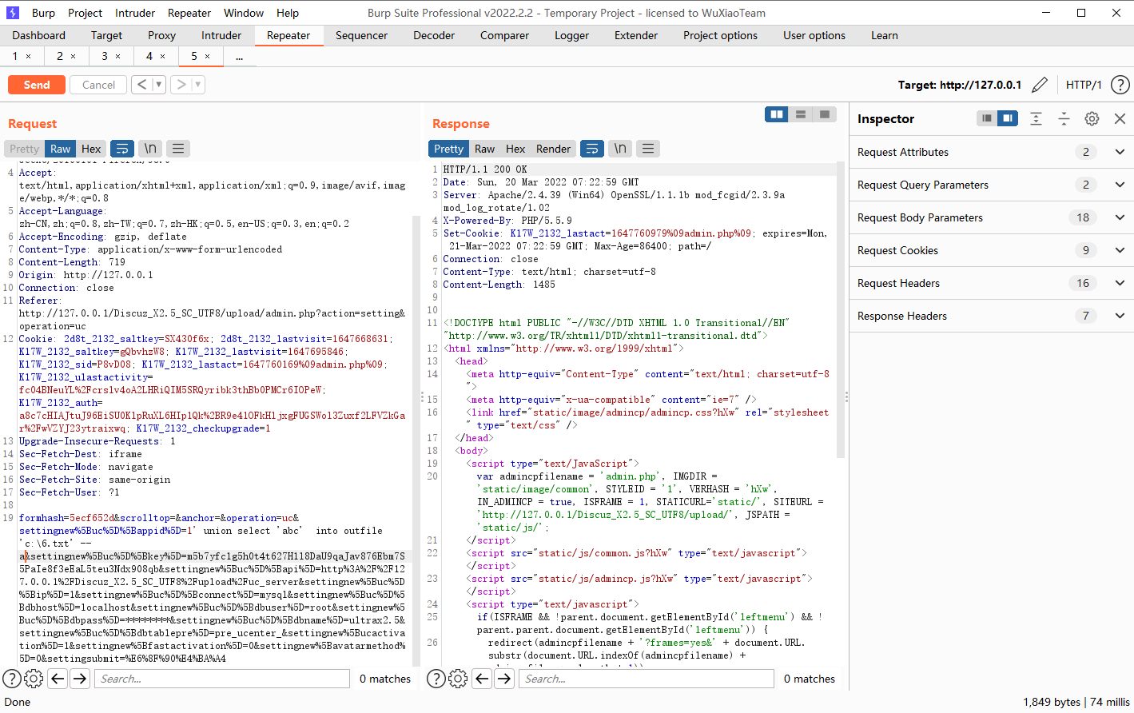The image size is (1134, 713).
Task: Open the Burp menu
Action: click(x=43, y=13)
